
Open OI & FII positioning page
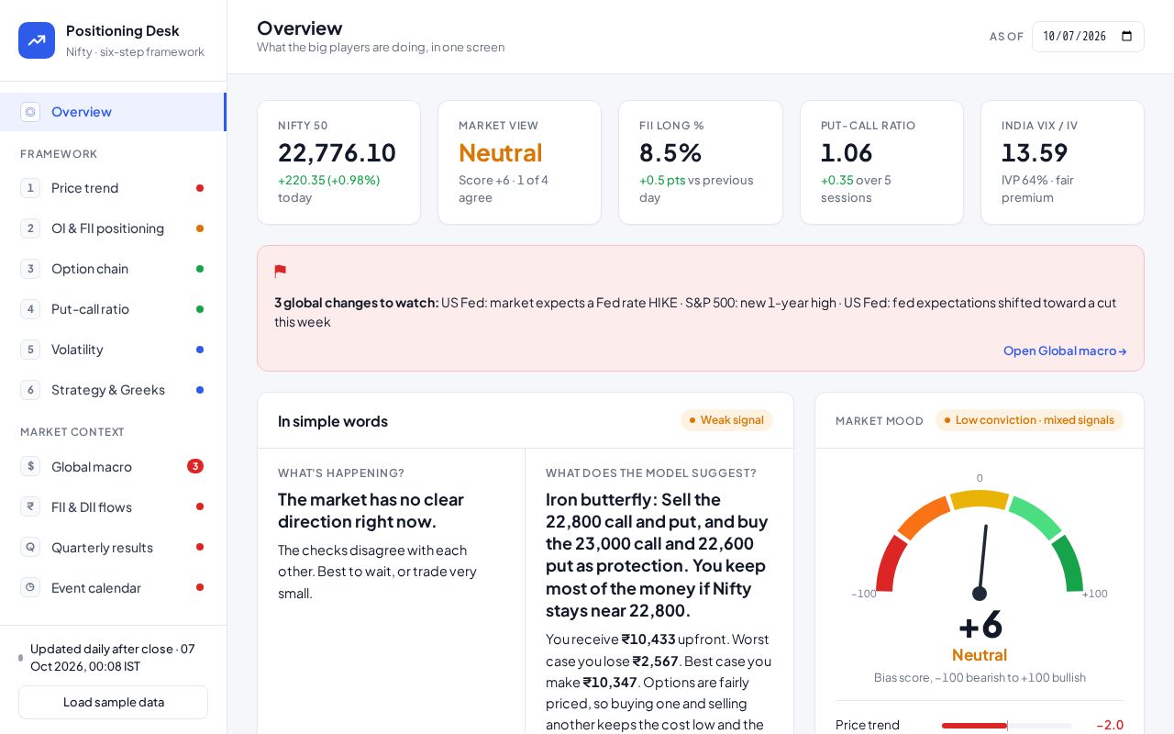pos(113,228)
